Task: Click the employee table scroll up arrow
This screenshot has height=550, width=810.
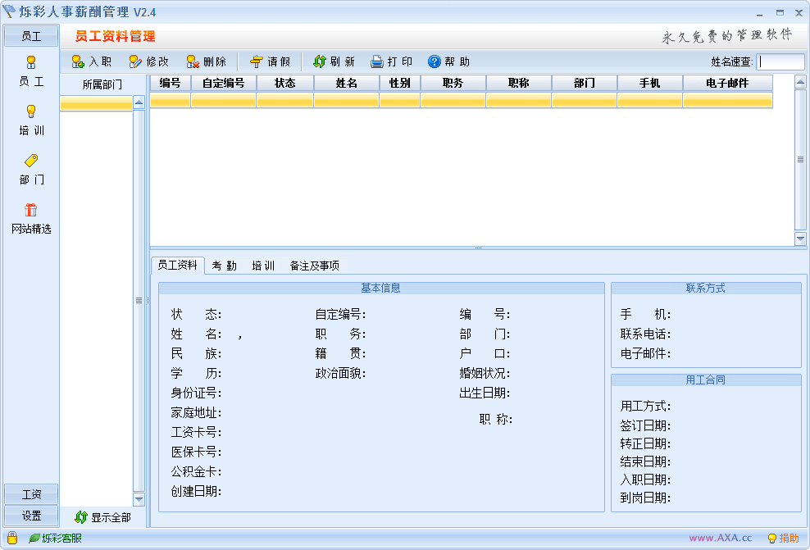Action: (x=800, y=82)
